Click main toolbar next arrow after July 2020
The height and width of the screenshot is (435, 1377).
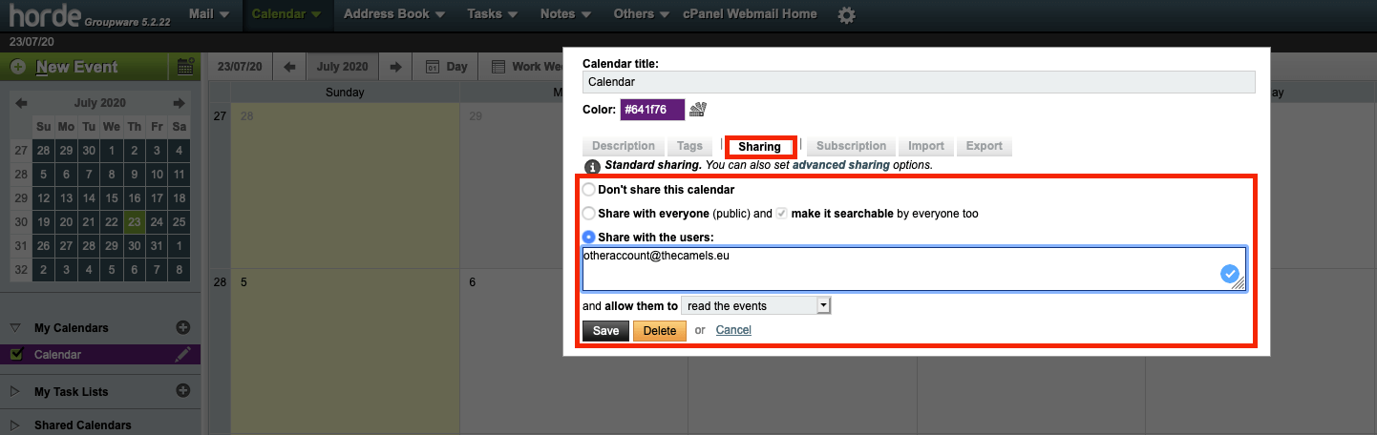pos(394,67)
